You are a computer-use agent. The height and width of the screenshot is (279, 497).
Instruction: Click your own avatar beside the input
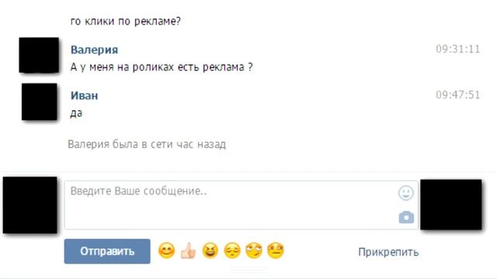(30, 205)
